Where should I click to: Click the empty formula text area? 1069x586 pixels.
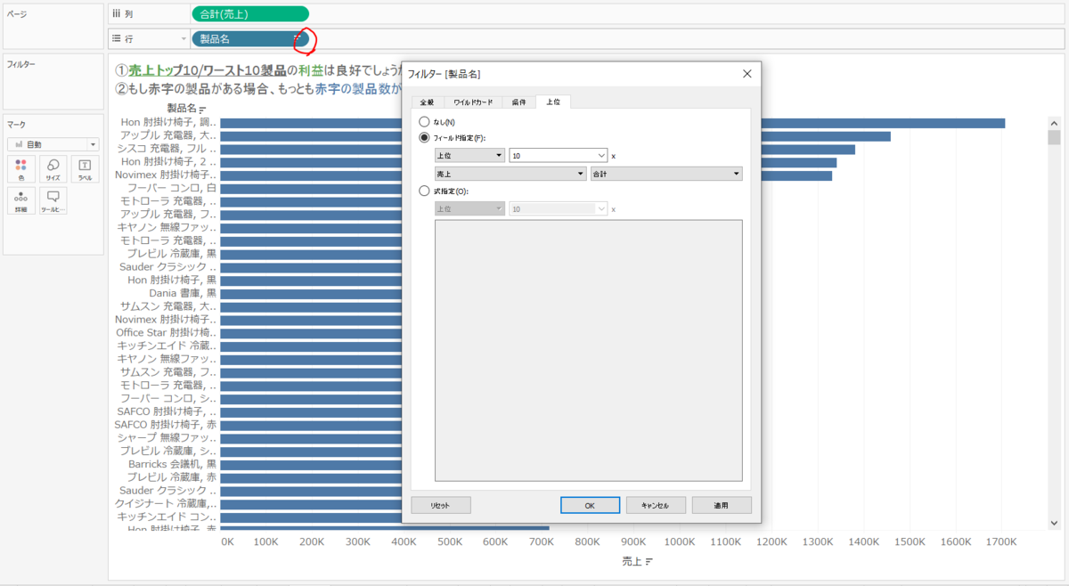588,350
